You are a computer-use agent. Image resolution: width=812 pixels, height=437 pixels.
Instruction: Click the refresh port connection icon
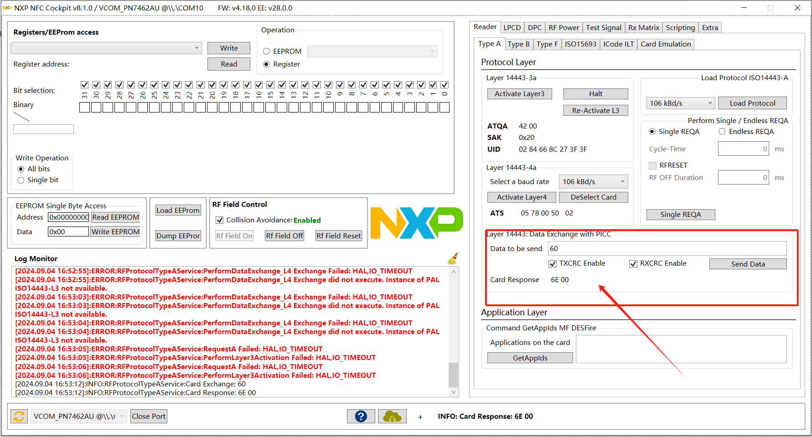18,416
